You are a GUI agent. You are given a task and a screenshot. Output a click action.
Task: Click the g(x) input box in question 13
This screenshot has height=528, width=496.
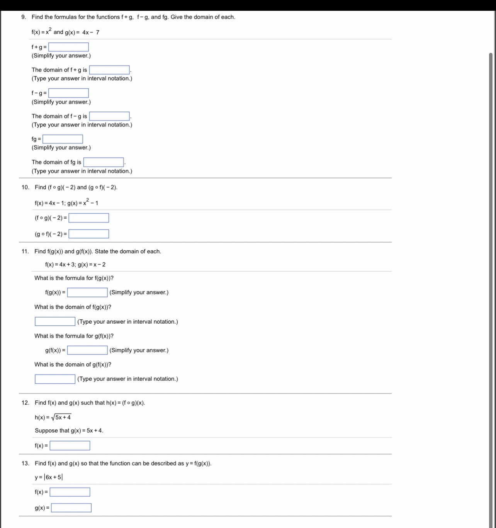[71, 508]
